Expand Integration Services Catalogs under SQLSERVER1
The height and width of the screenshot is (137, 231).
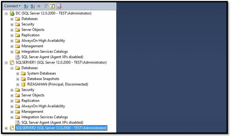[x=12, y=117]
